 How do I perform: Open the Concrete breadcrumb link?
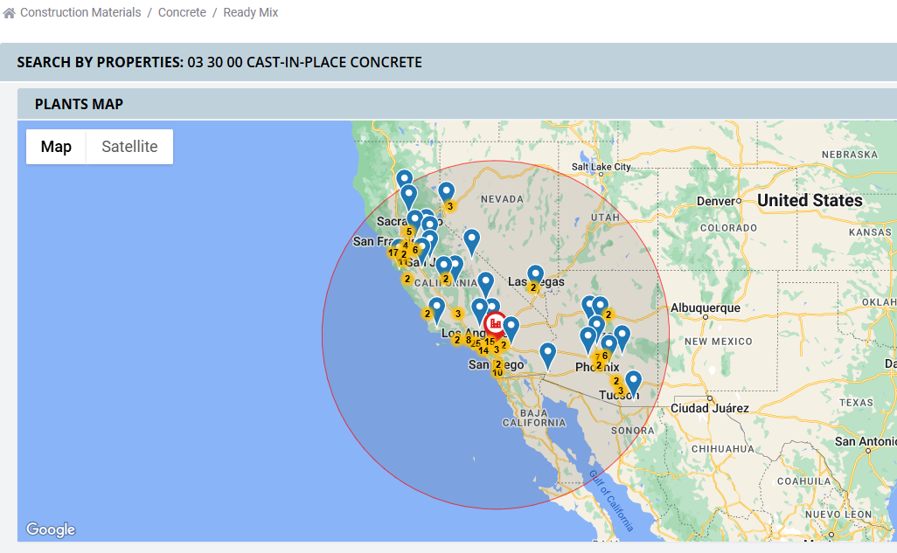point(182,13)
